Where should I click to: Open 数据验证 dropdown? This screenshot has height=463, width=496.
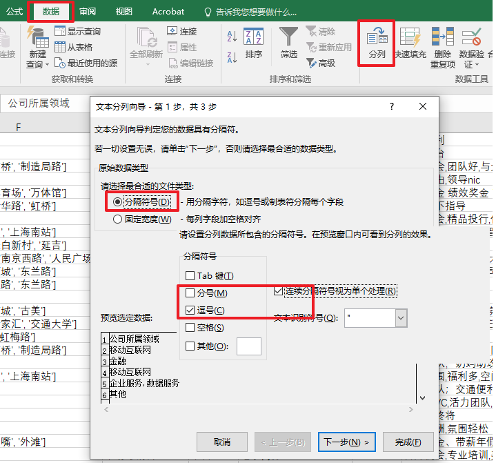coord(471,48)
